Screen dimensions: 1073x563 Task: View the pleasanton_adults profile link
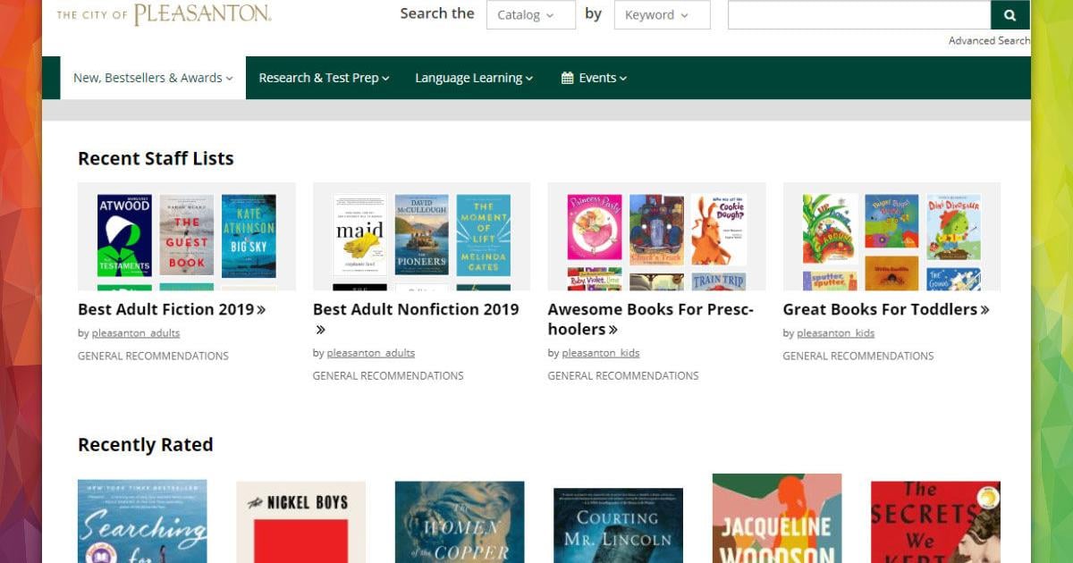coord(137,332)
